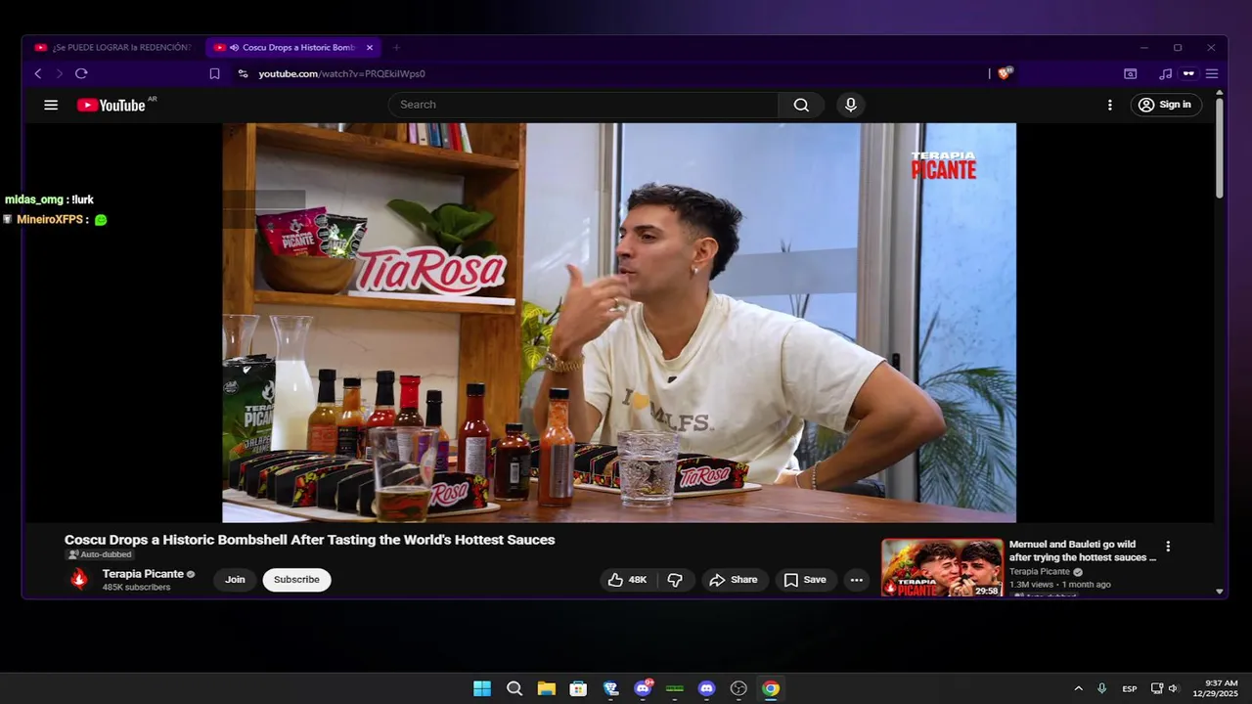Click the MineiroXFPS chat username
The width and height of the screenshot is (1252, 704).
(50, 220)
